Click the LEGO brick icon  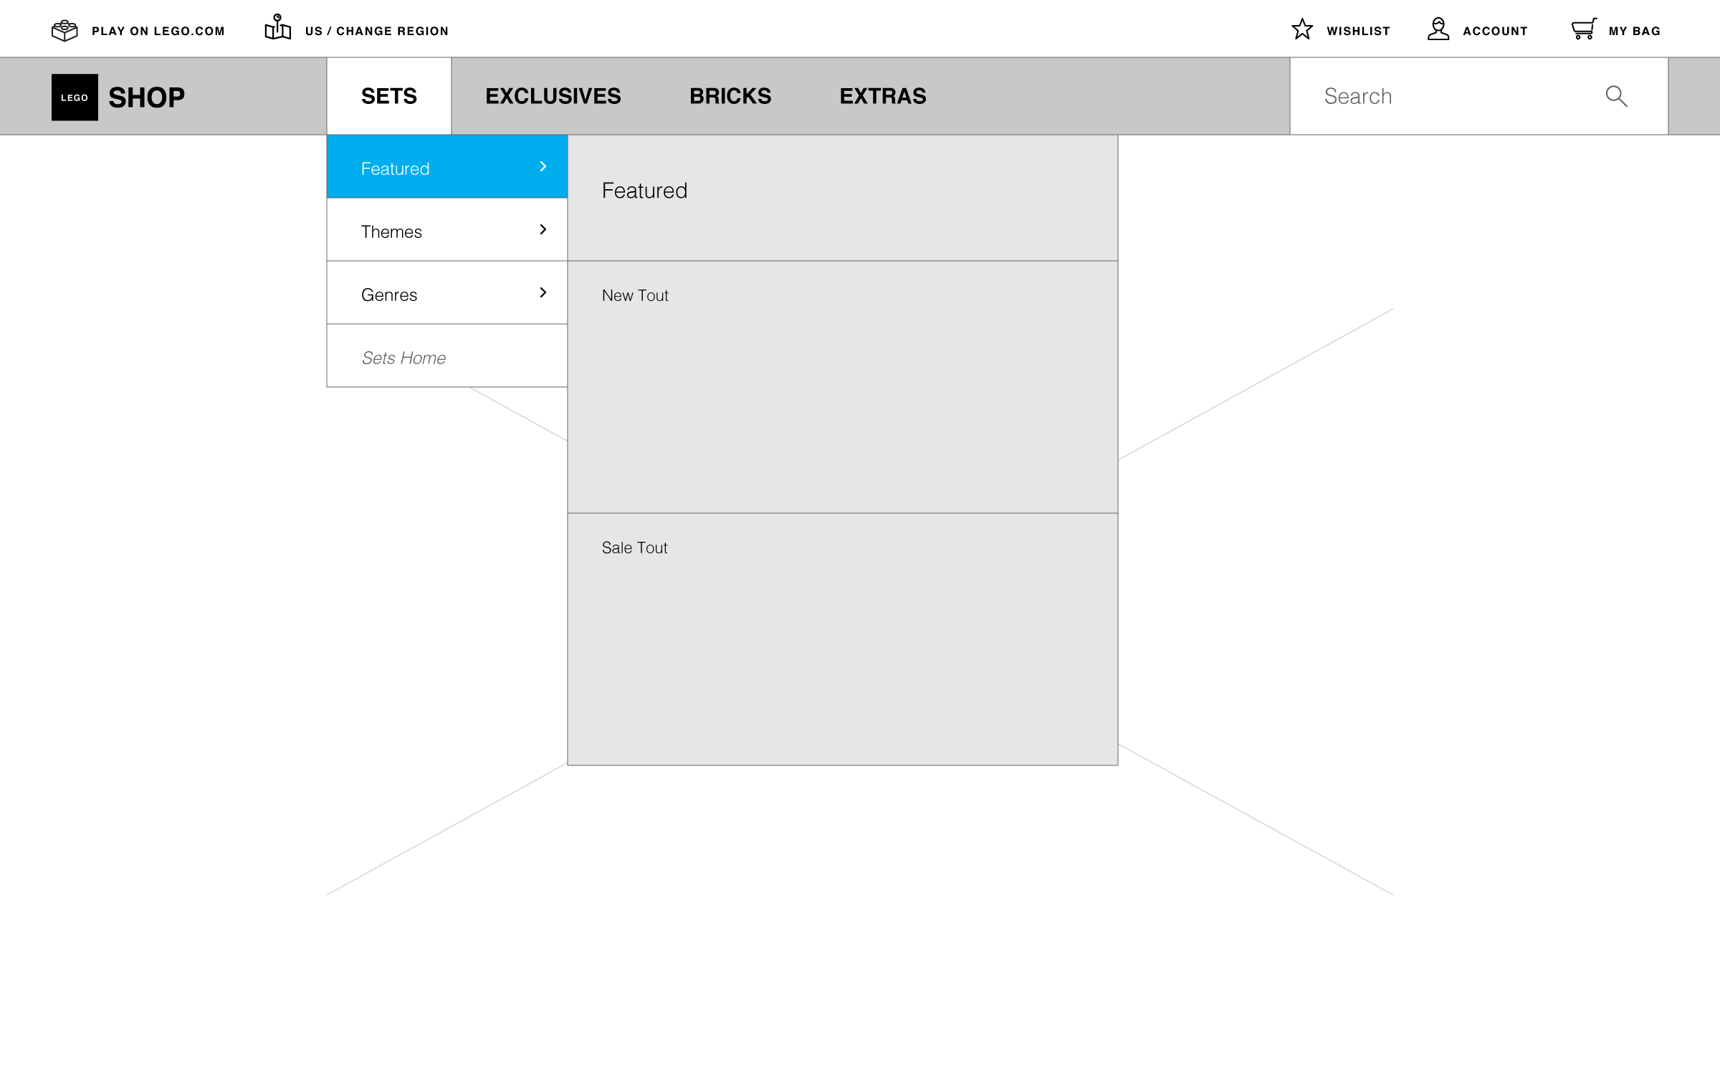(64, 30)
